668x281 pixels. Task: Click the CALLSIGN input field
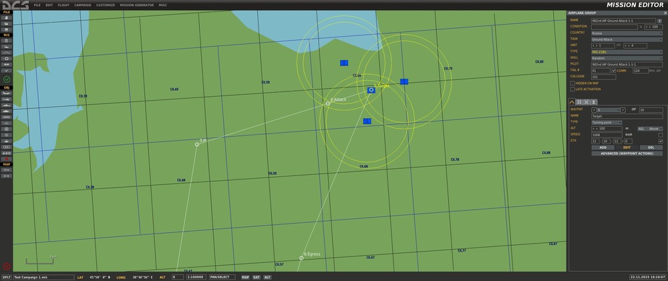pyautogui.click(x=604, y=77)
